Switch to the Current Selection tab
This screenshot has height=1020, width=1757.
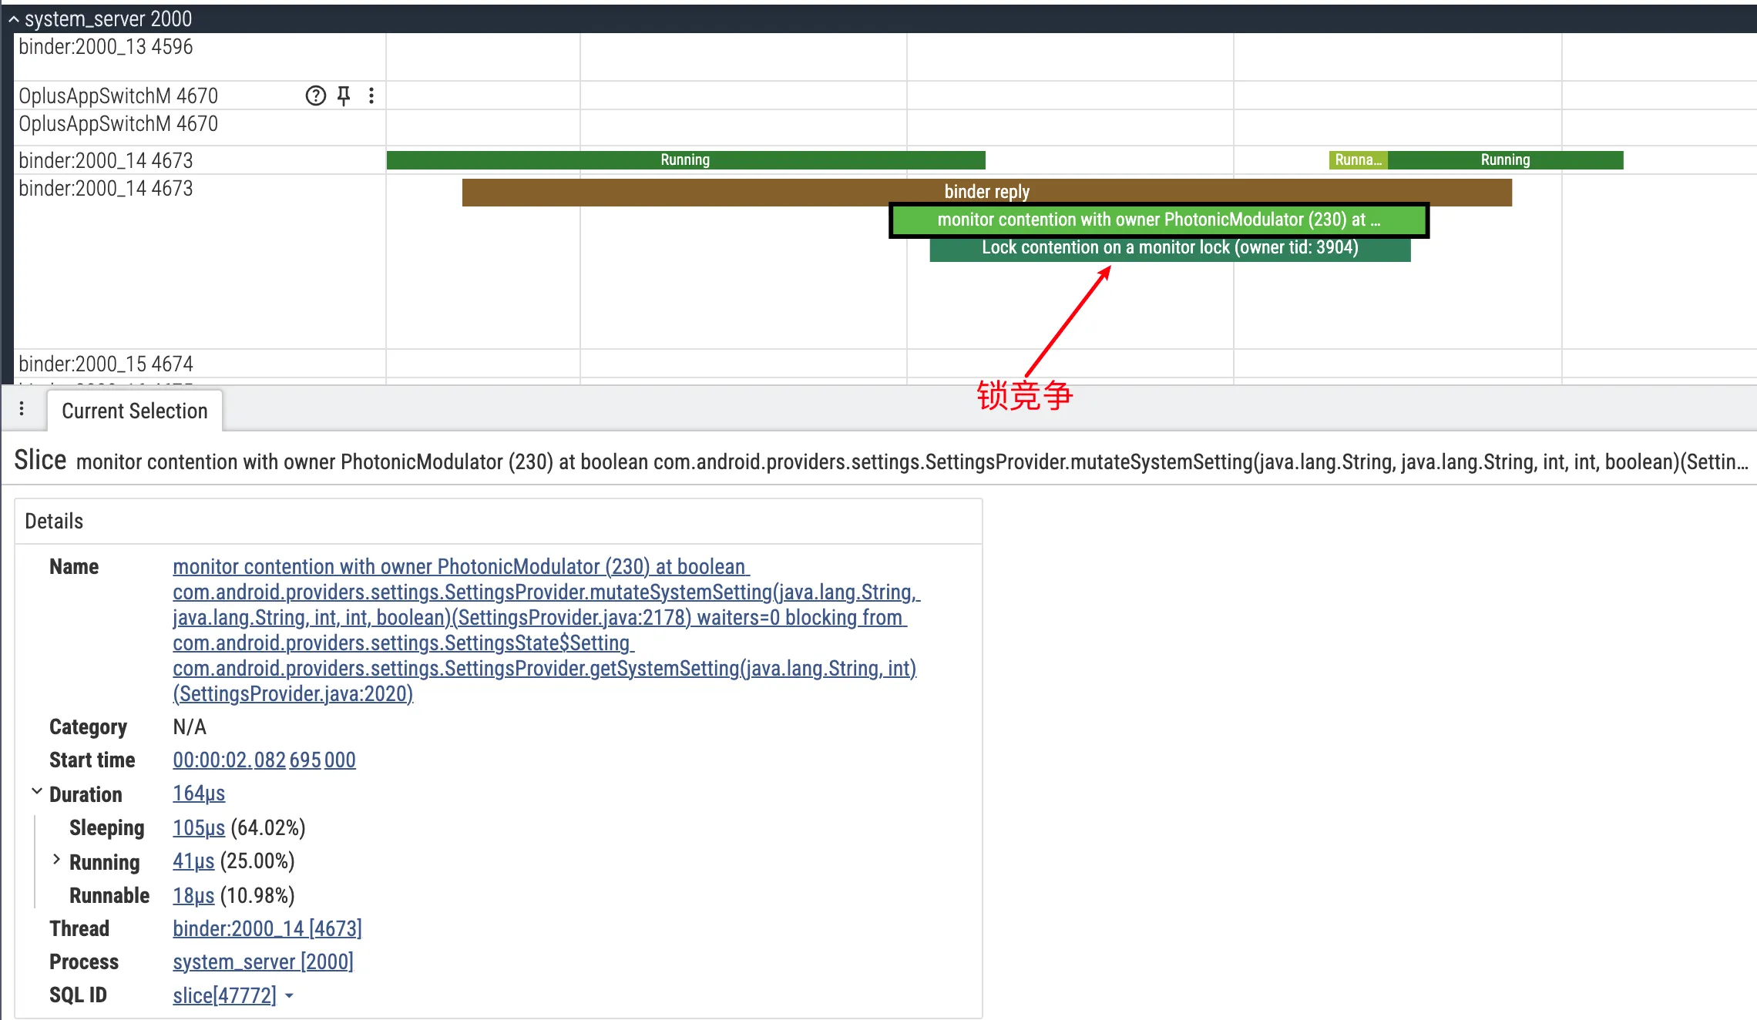[x=134, y=411]
